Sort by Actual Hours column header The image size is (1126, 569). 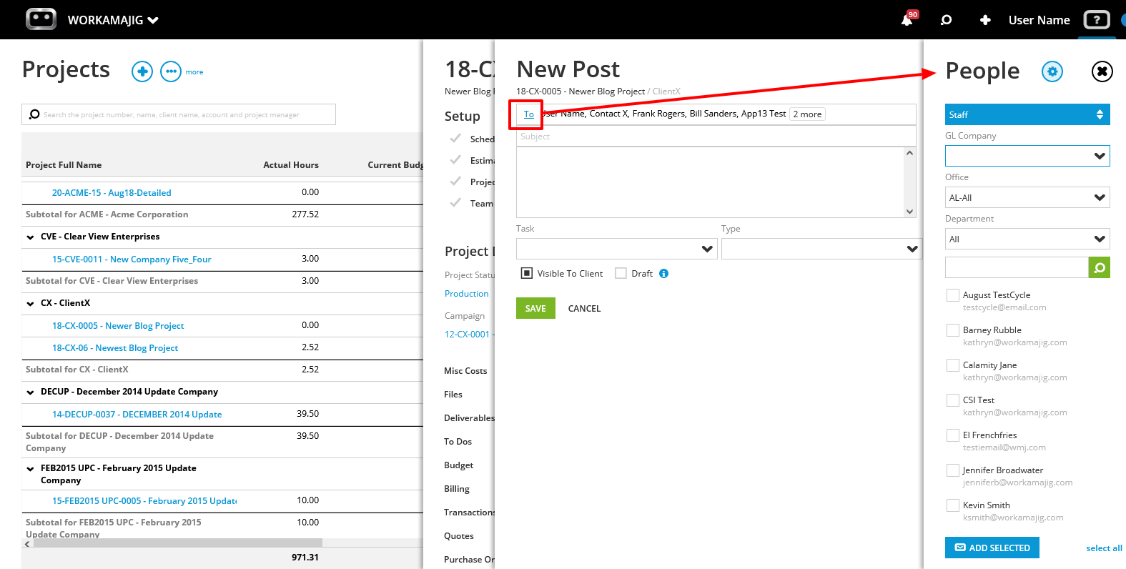(x=291, y=165)
